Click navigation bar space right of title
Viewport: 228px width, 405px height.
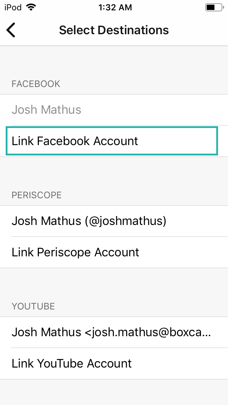click(x=199, y=30)
